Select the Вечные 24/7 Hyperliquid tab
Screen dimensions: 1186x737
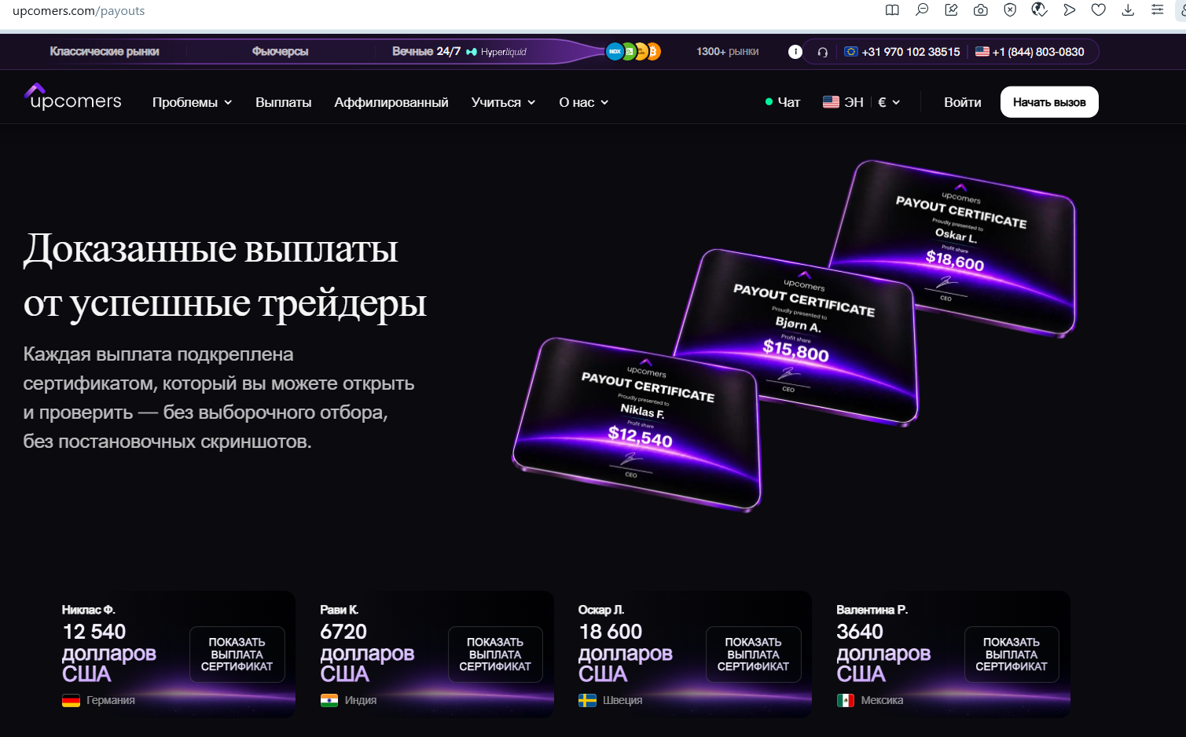[460, 52]
